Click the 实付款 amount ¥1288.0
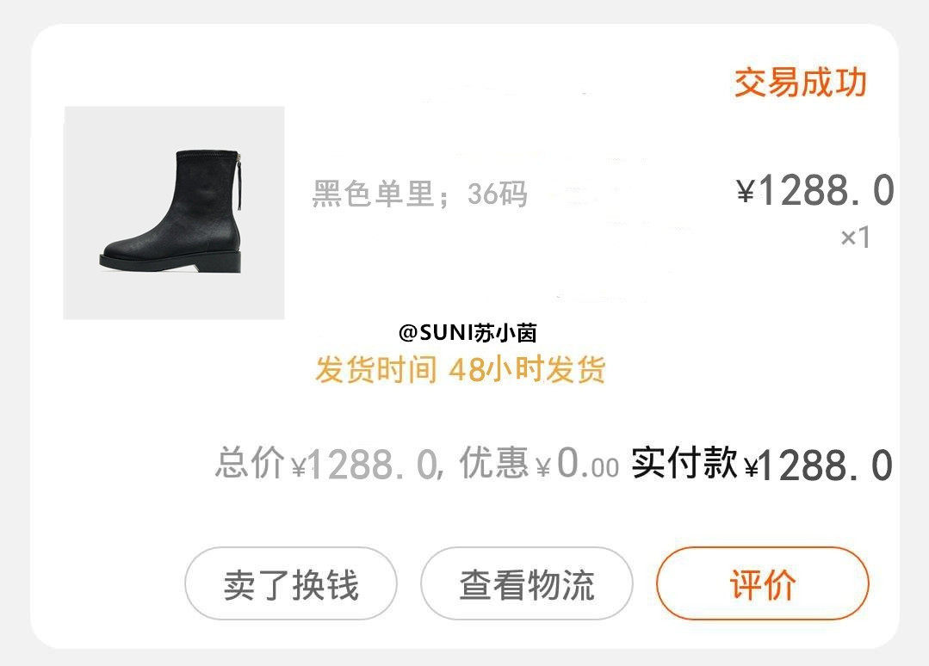 818,466
